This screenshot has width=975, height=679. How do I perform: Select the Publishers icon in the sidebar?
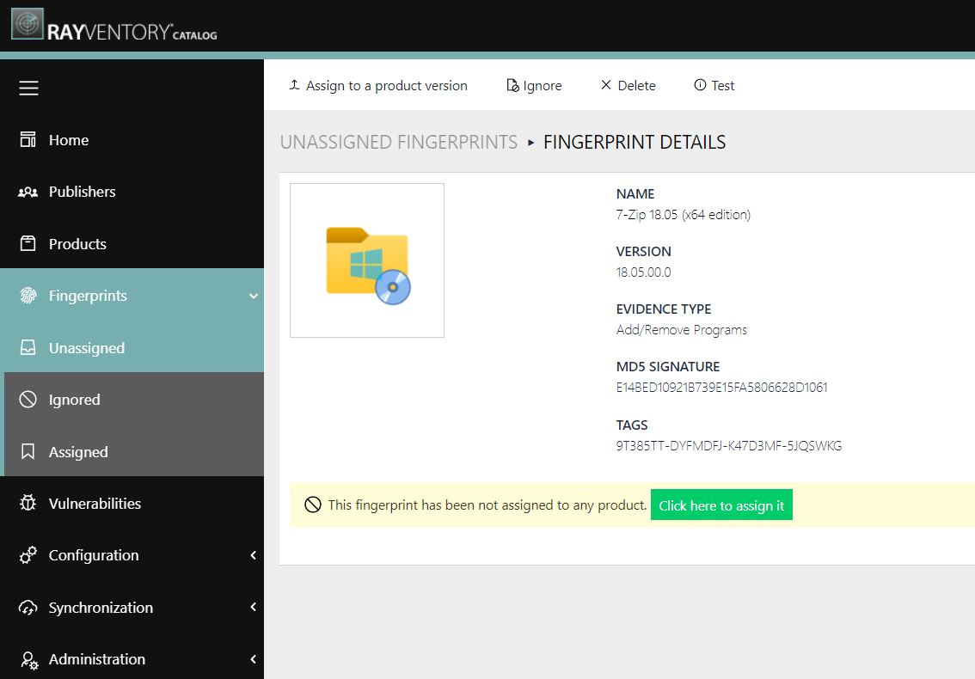point(28,191)
